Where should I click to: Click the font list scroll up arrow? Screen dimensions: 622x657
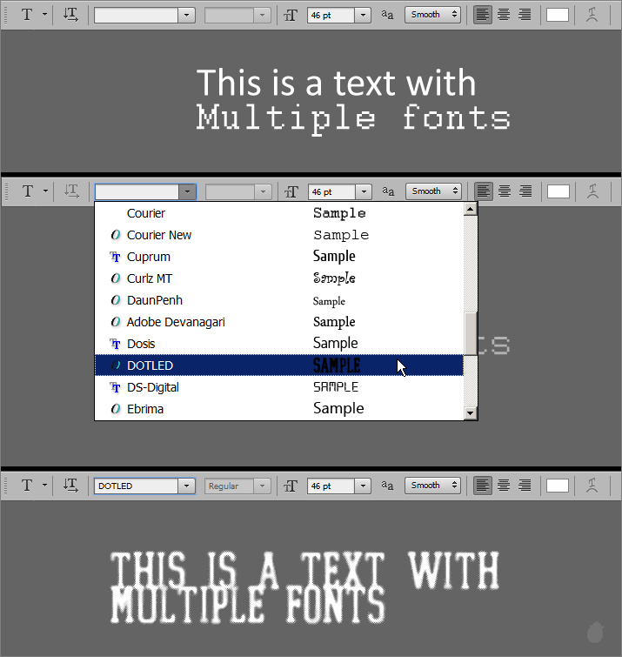(x=470, y=209)
